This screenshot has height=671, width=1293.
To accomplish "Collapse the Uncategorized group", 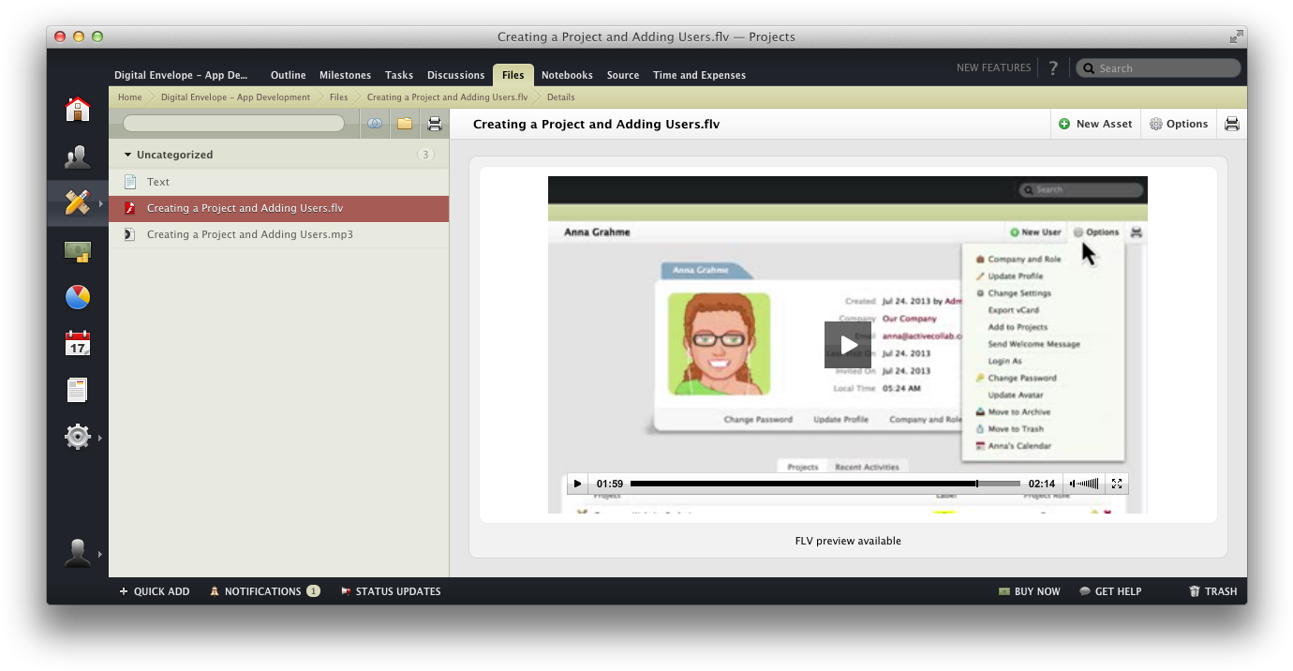I will coord(128,155).
